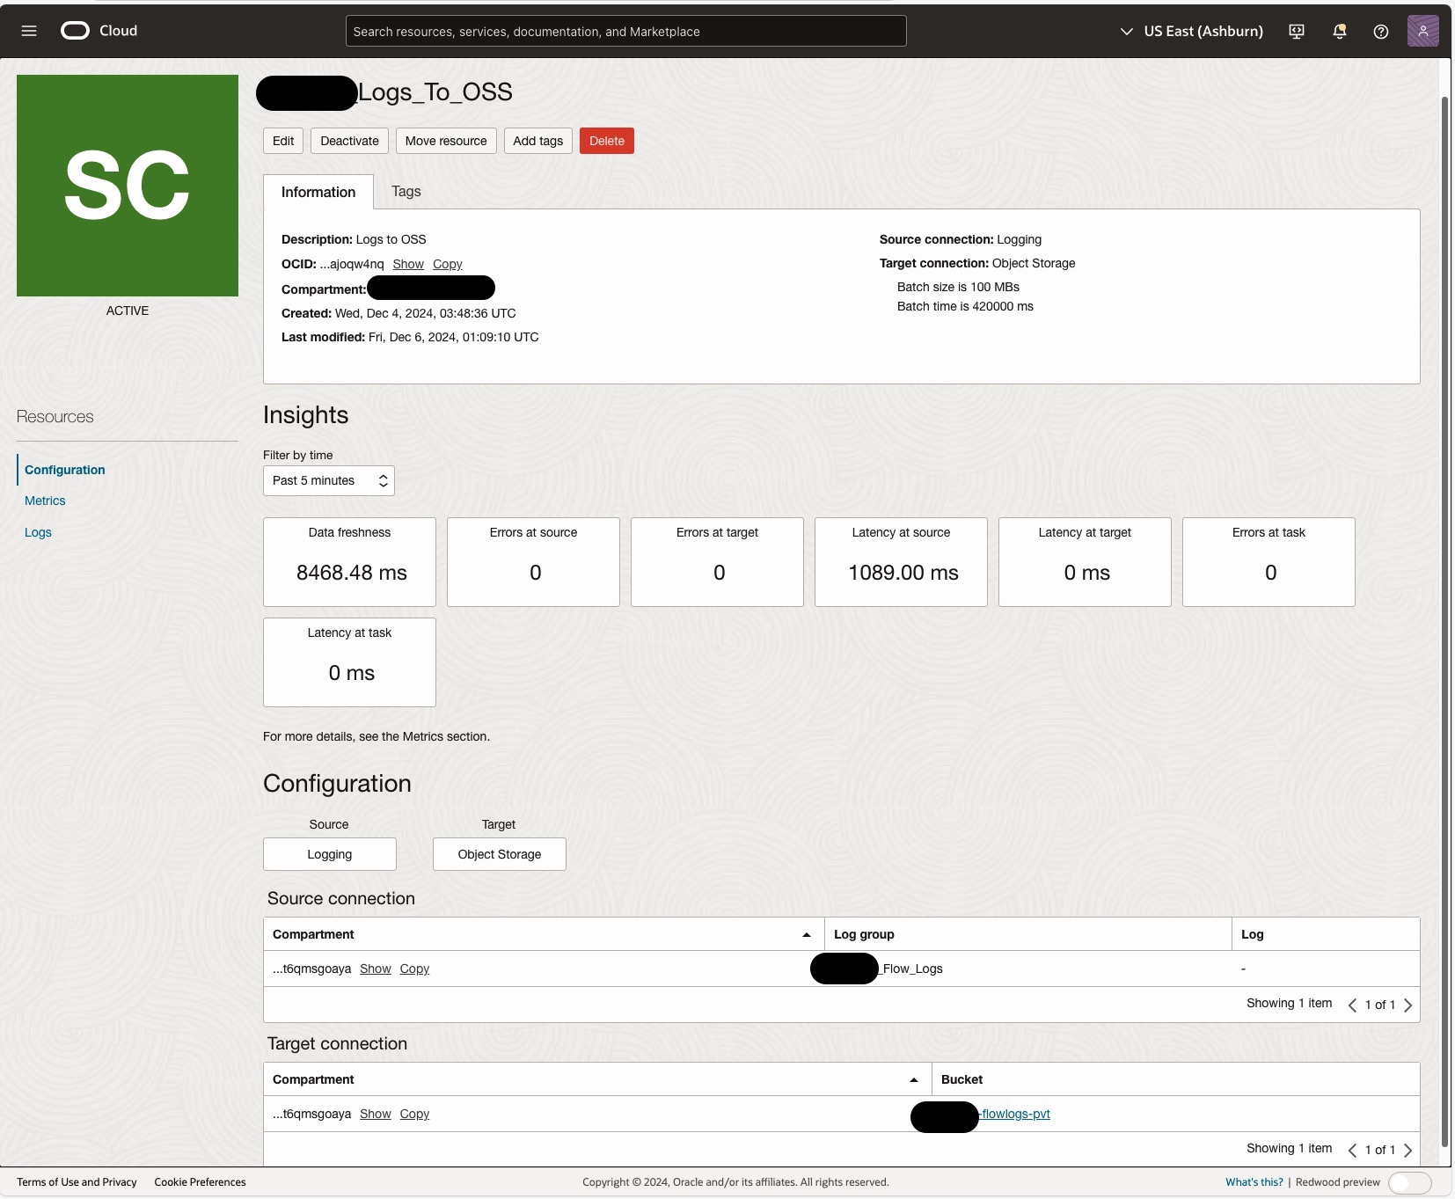This screenshot has width=1455, height=1199.
Task: Click the Errors at source card
Action: click(533, 562)
